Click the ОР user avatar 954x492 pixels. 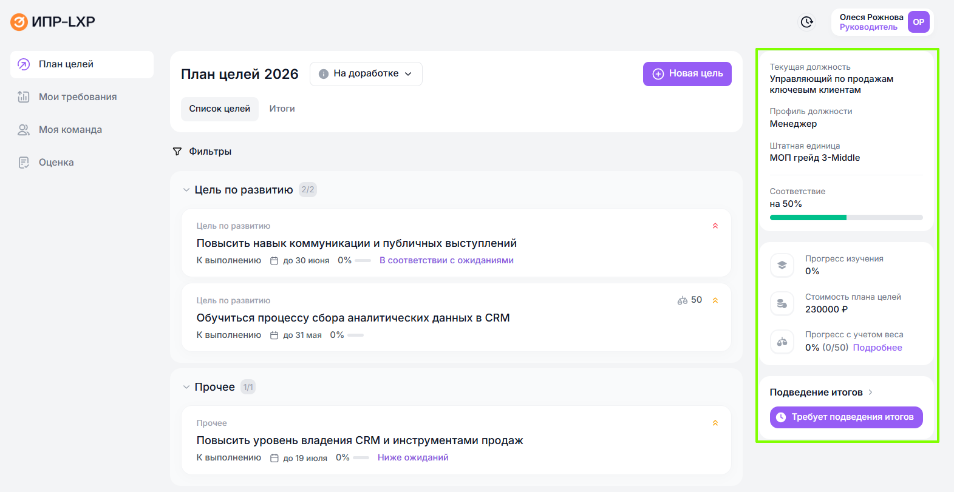point(918,22)
